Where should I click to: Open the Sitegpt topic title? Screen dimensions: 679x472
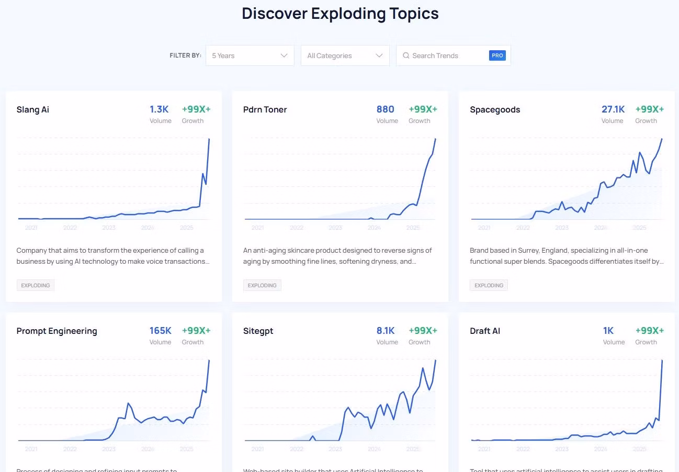click(258, 331)
